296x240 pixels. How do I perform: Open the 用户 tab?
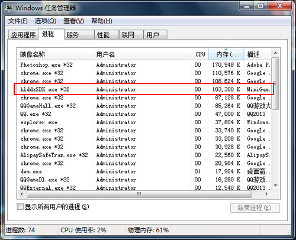click(156, 35)
